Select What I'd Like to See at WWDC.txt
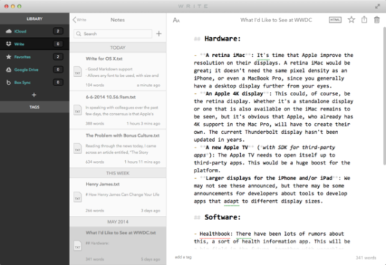This screenshot has width=386, height=265. (x=118, y=246)
